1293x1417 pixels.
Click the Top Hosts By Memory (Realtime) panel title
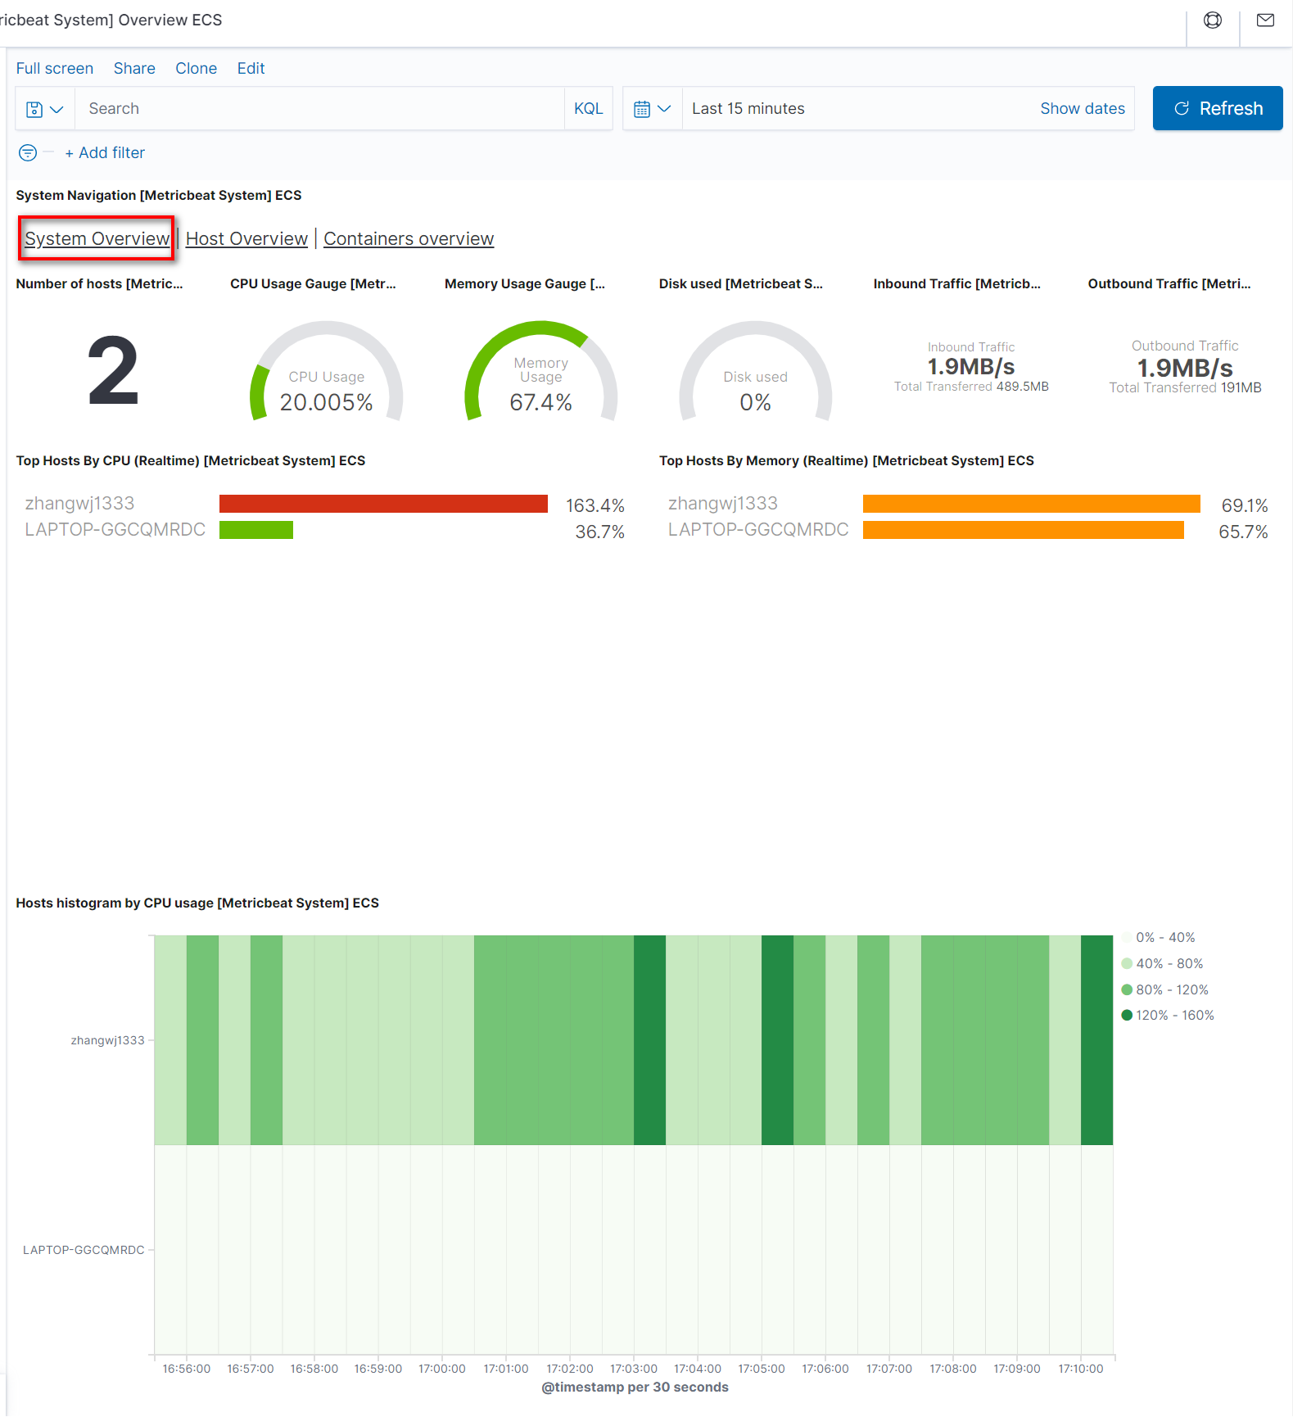click(x=847, y=461)
